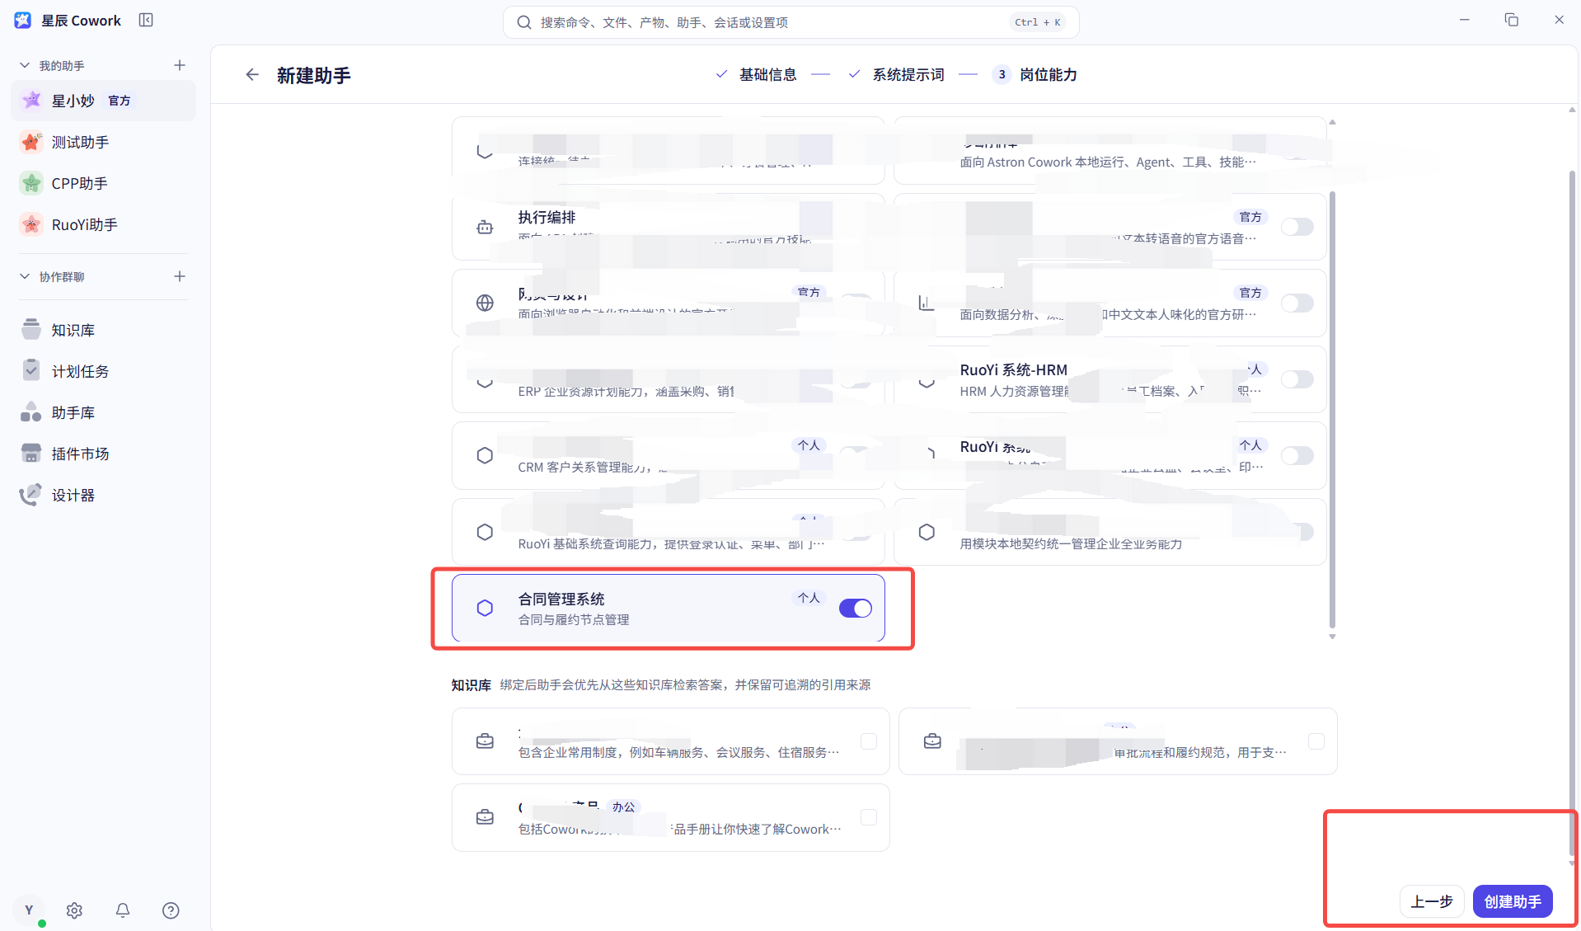
Task: Select 测试助手 in the assistant list
Action: pos(103,142)
